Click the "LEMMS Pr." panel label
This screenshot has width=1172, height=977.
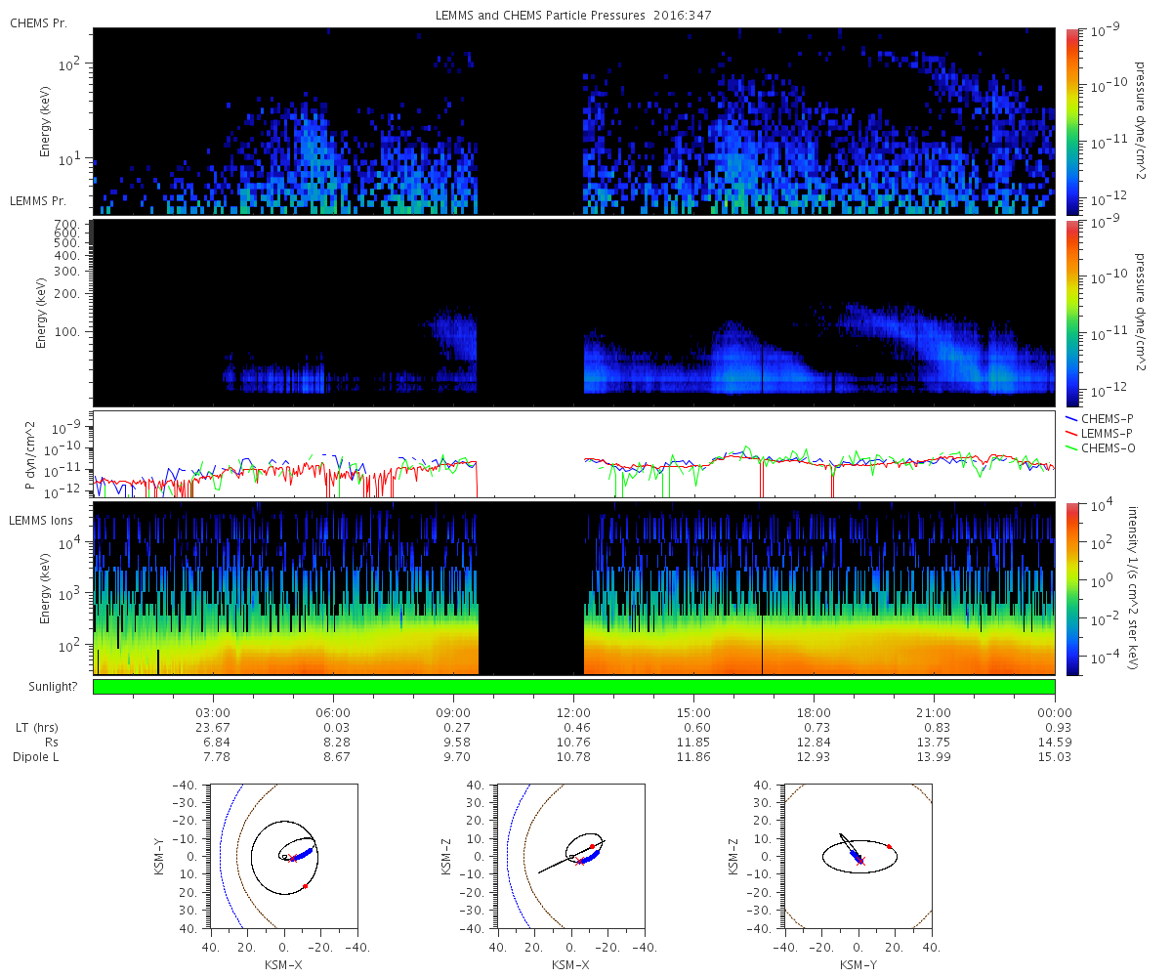pos(38,200)
